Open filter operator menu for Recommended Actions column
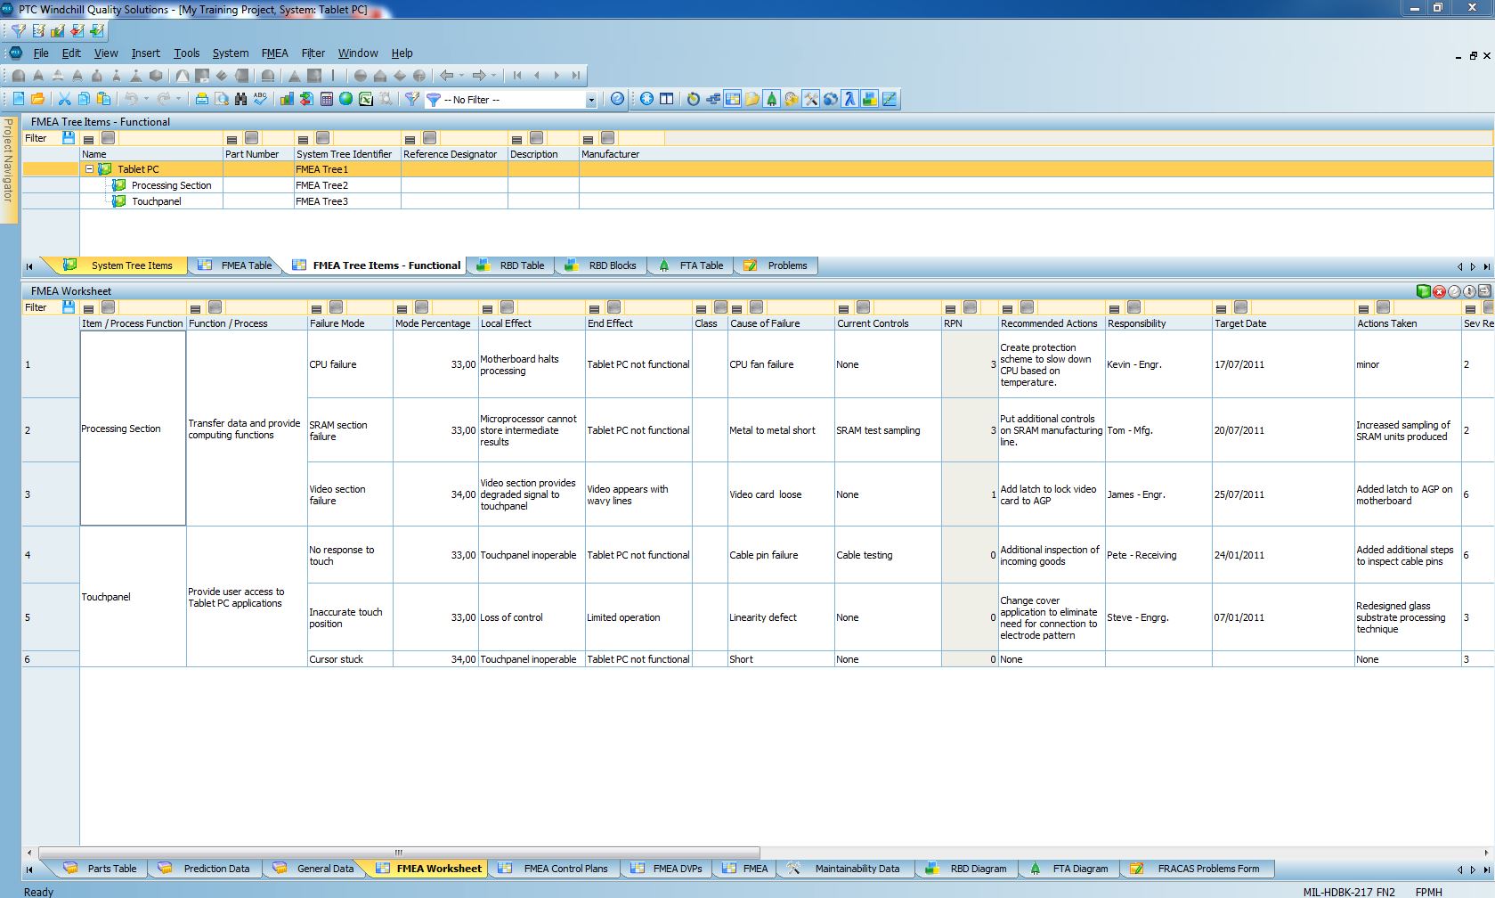The width and height of the screenshot is (1495, 898). 1007,308
